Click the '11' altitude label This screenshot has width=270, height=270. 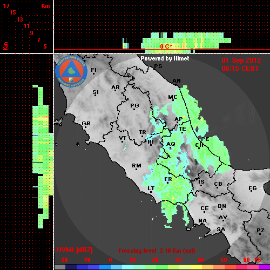pyautogui.click(x=26, y=26)
